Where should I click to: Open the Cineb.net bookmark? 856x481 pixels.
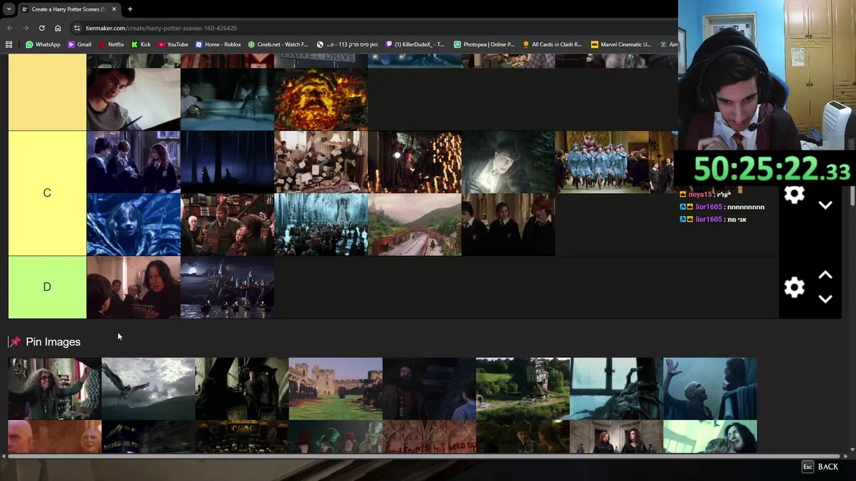tap(278, 45)
